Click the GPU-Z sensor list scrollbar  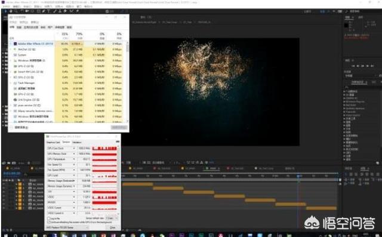pos(119,180)
